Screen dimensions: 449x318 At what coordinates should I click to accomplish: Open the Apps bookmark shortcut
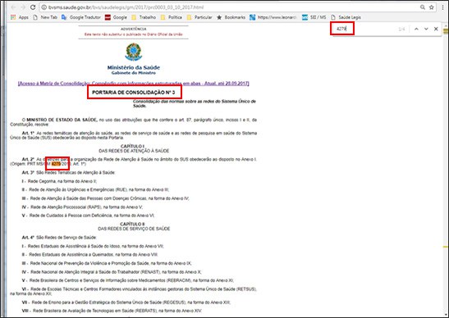(20, 17)
